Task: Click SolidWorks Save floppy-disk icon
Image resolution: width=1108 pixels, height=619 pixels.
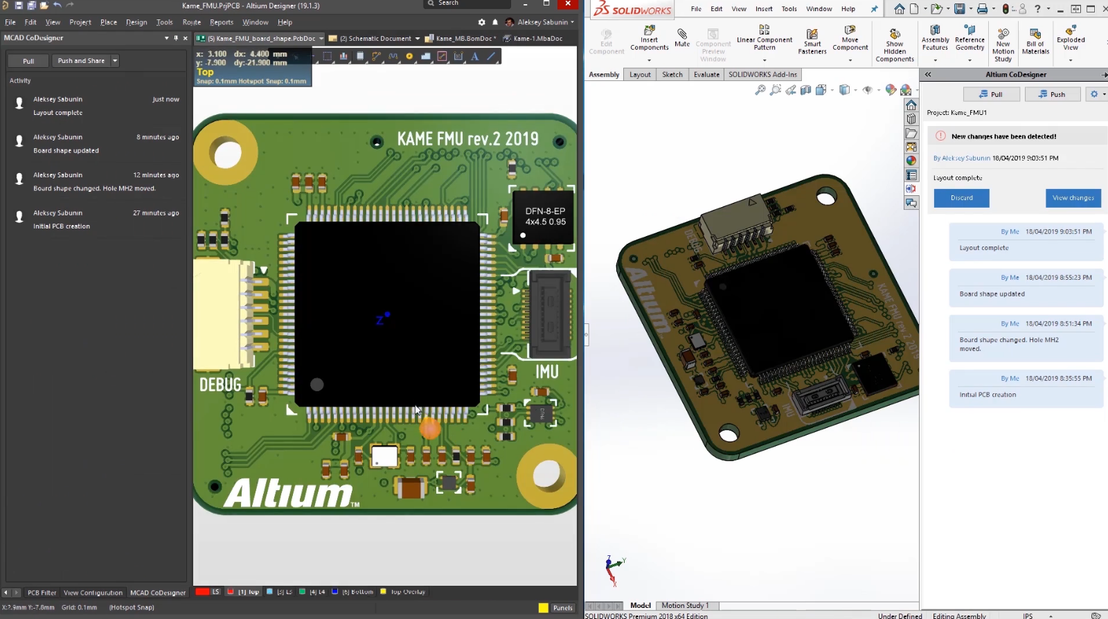Action: click(x=960, y=9)
